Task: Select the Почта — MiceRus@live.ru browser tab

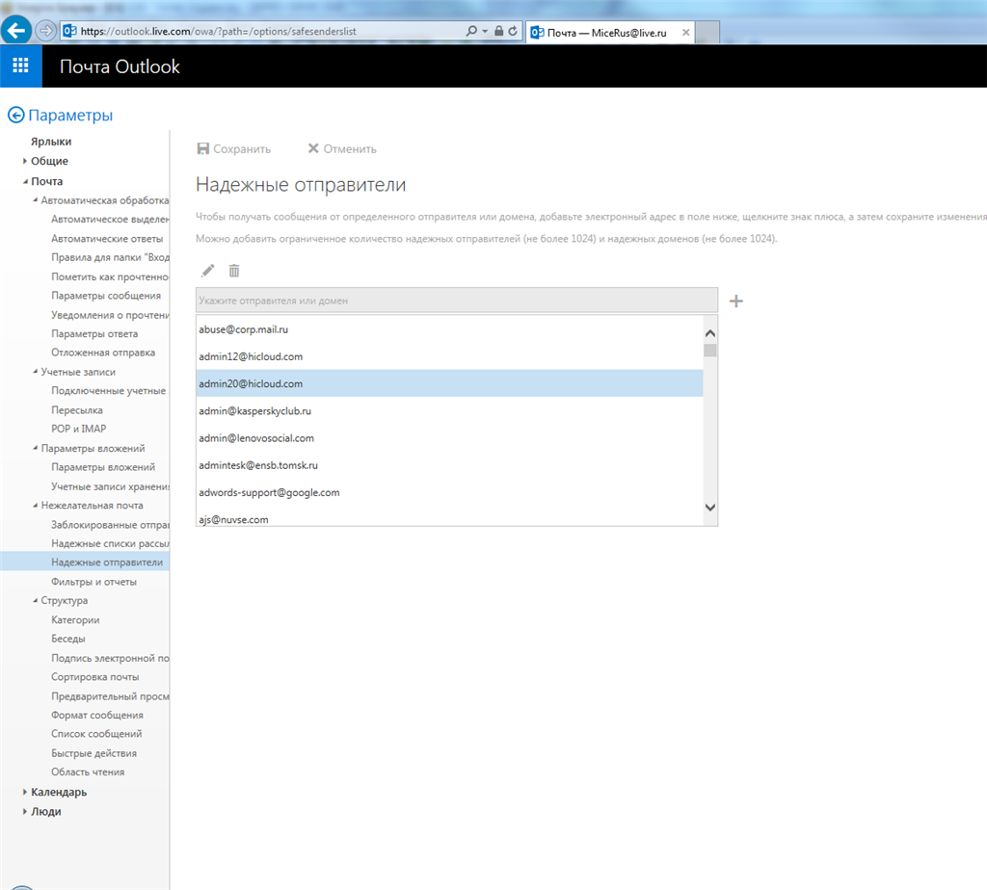Action: click(x=609, y=33)
